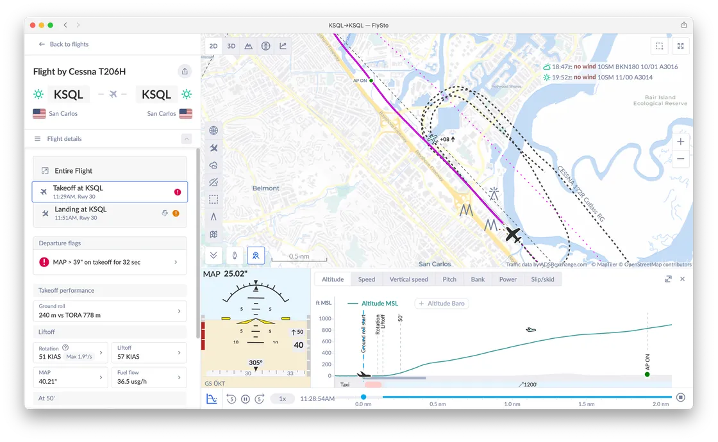
Task: Pause flight playback
Action: pos(246,399)
